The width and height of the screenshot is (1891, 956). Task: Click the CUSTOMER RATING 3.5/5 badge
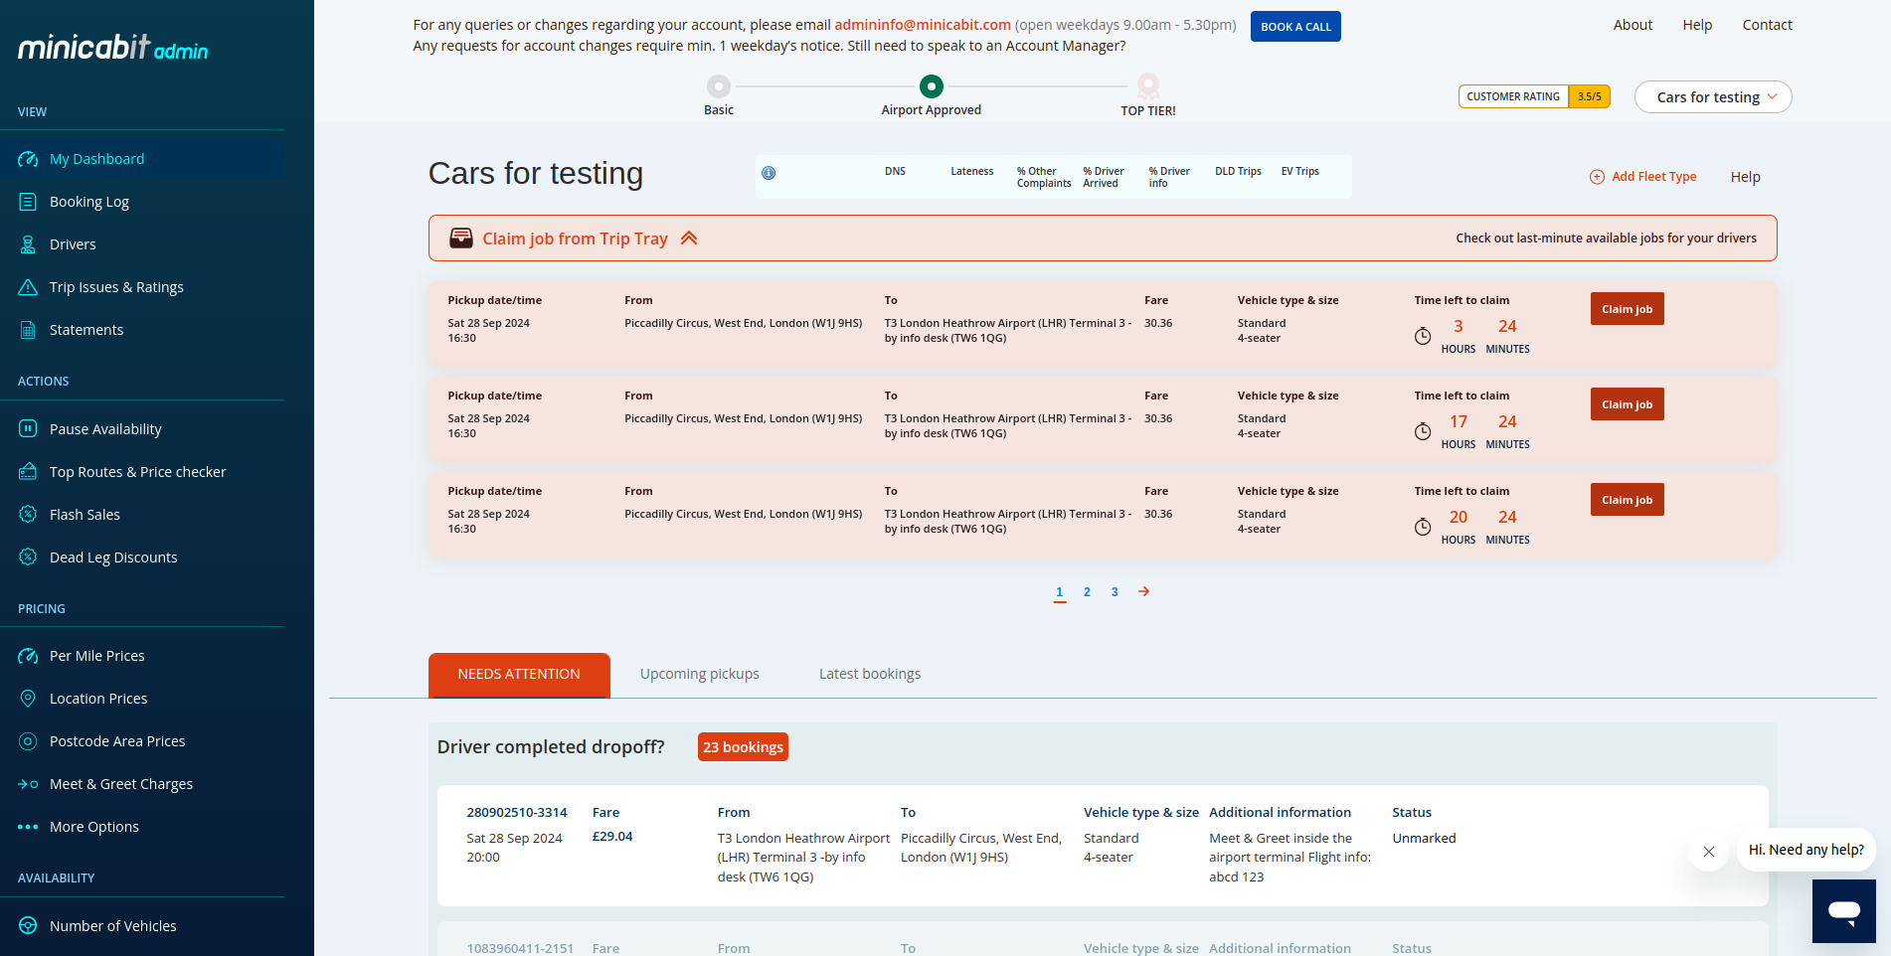pos(1534,96)
